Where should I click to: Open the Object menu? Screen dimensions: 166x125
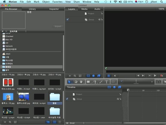coord(46,2)
